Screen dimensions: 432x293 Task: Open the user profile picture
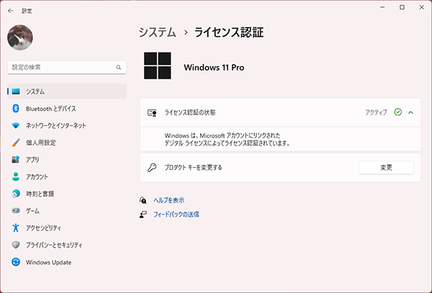coord(20,37)
